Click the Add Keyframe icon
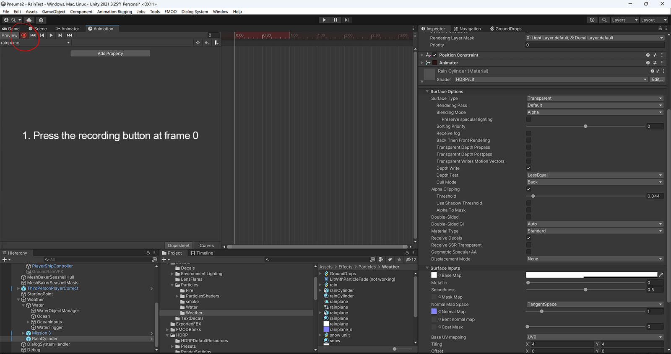 coord(207,43)
